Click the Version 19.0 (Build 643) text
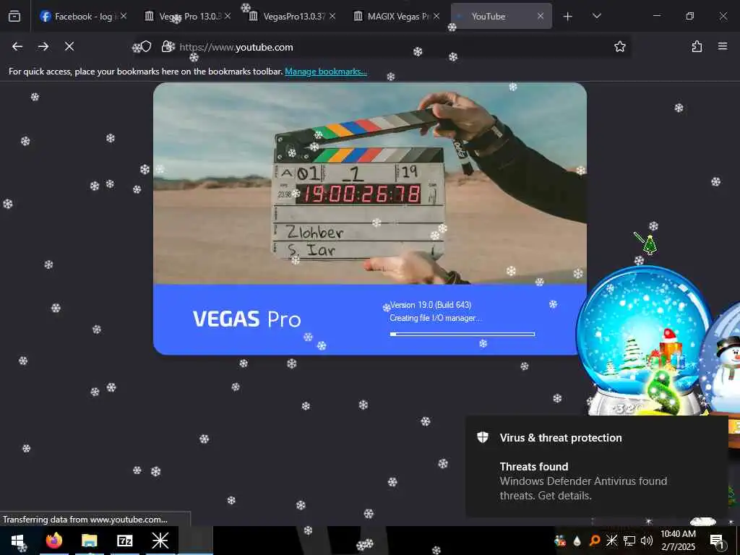Image resolution: width=740 pixels, height=555 pixels. [x=431, y=305]
